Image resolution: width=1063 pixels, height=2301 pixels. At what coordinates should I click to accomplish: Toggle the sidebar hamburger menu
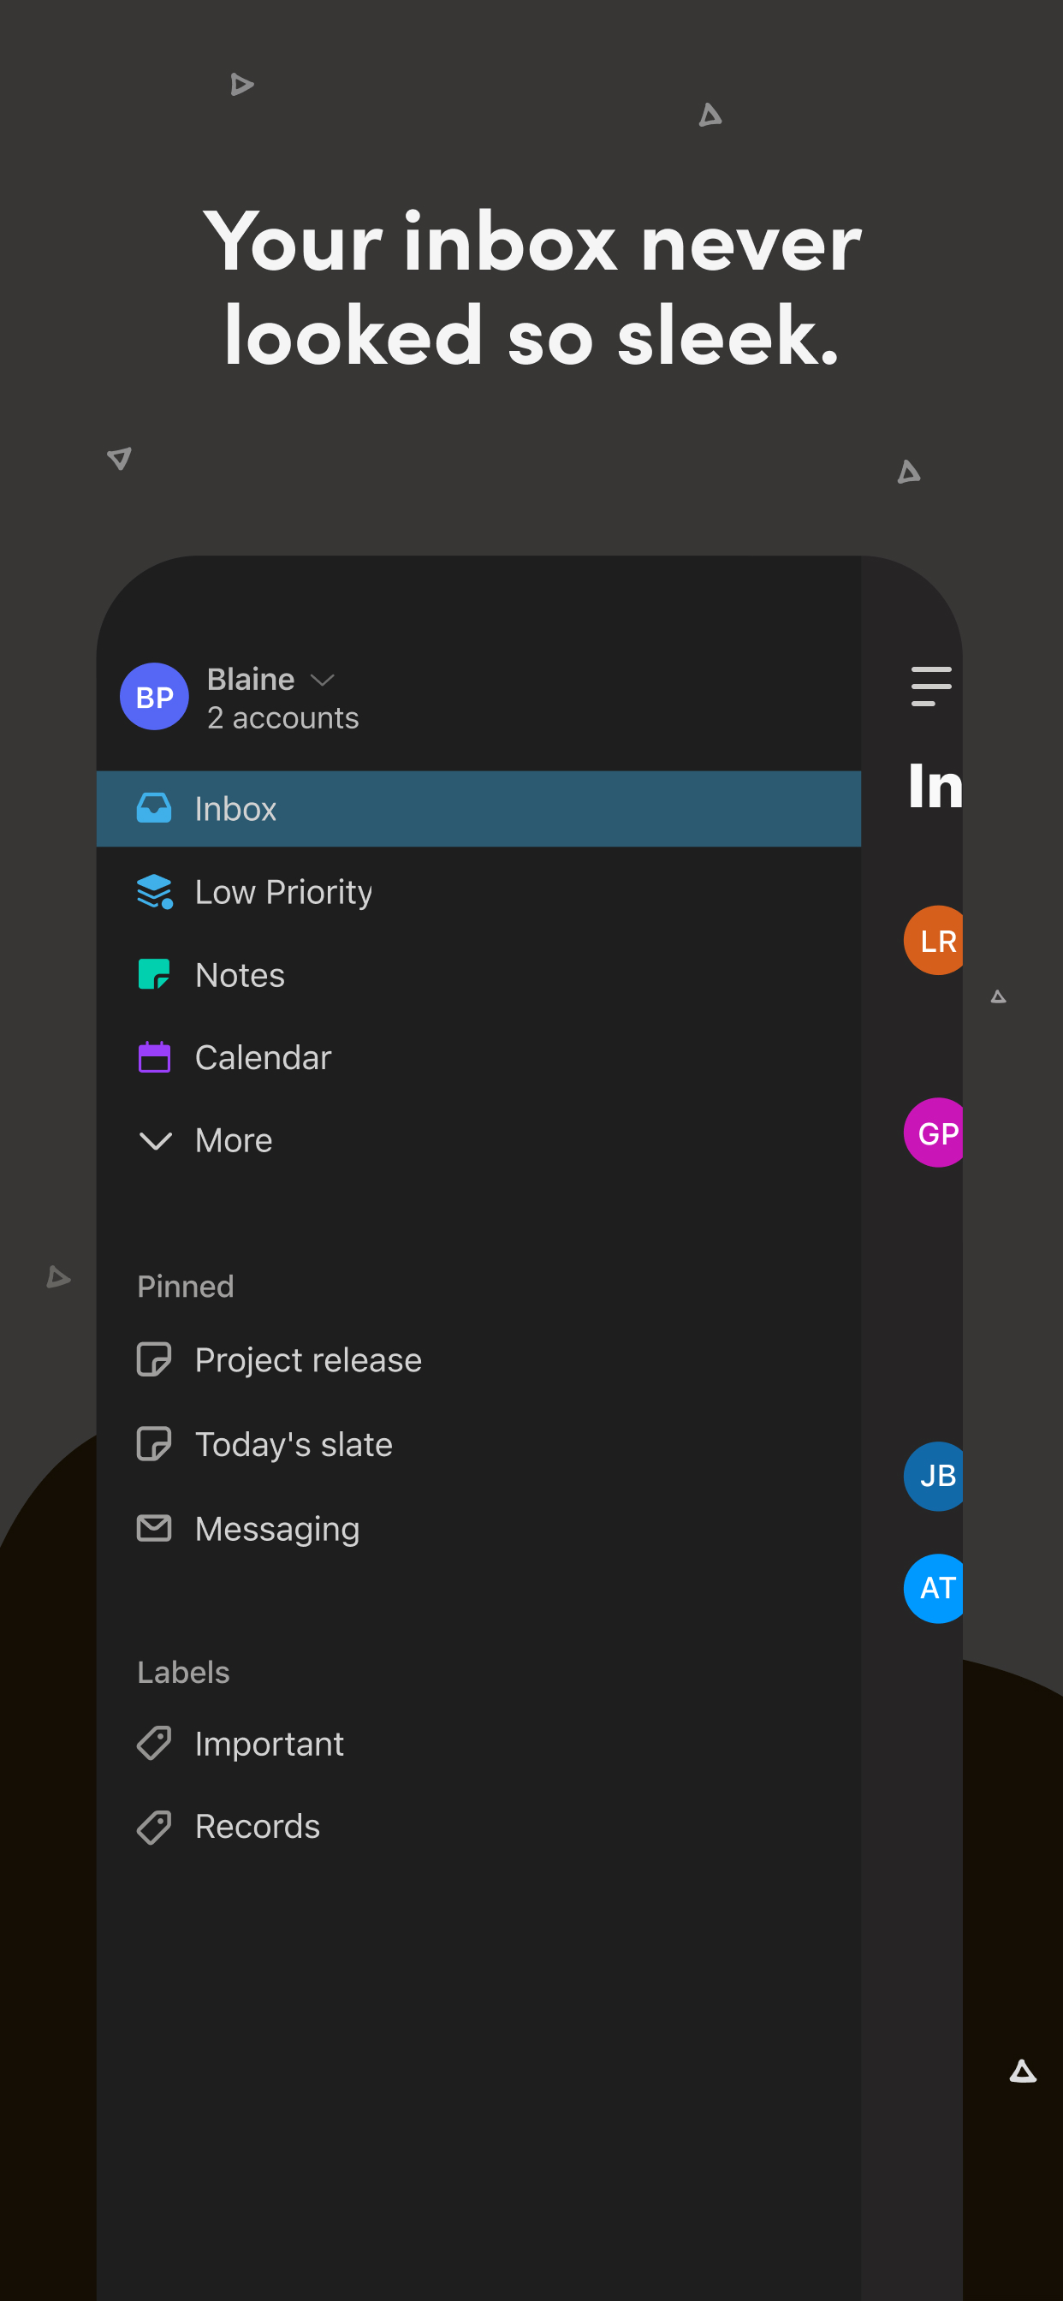(929, 686)
